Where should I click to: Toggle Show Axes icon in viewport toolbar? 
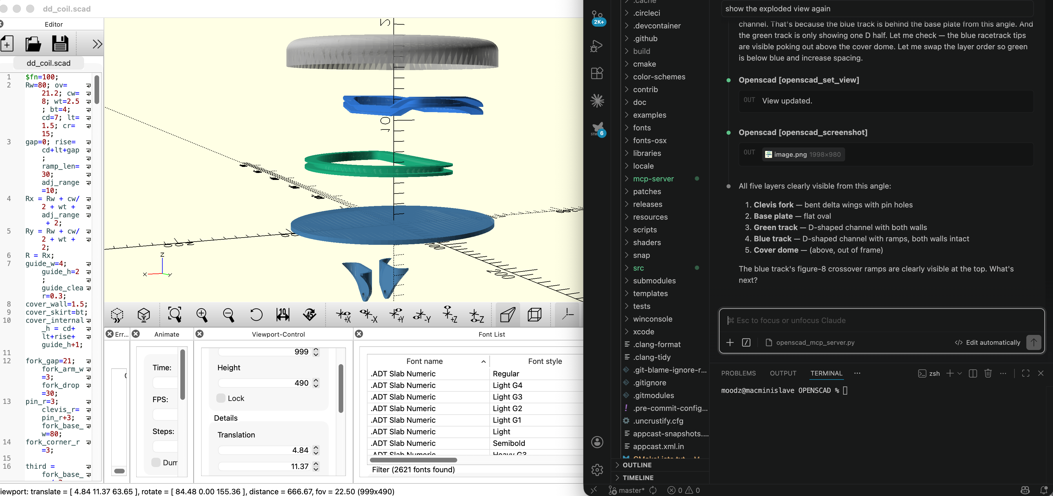click(x=567, y=315)
